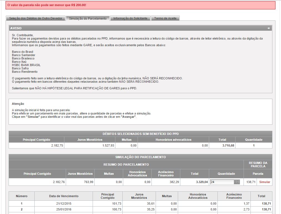The height and width of the screenshot is (214, 281).
Task: Click the DÉBITOS SELECIONADOS SEM BENEFÍCIO DO PPD header
Action: [140, 134]
